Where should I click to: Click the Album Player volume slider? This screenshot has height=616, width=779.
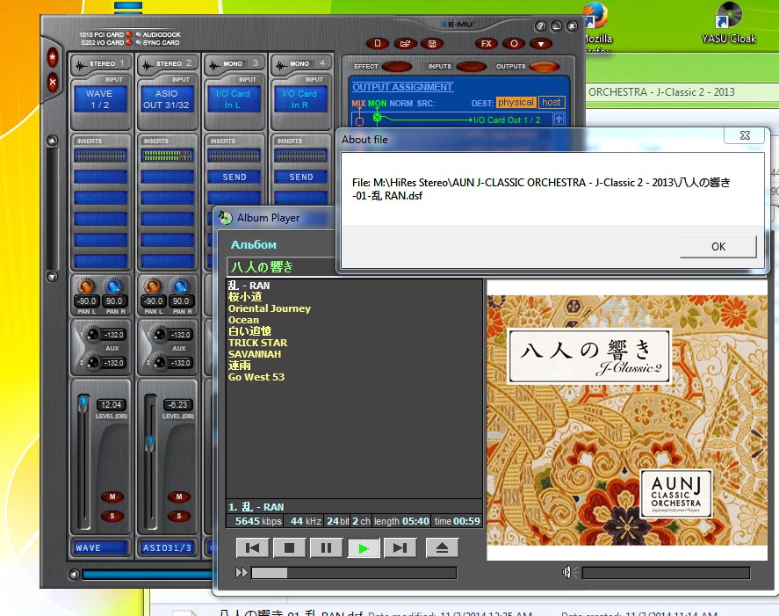point(666,573)
